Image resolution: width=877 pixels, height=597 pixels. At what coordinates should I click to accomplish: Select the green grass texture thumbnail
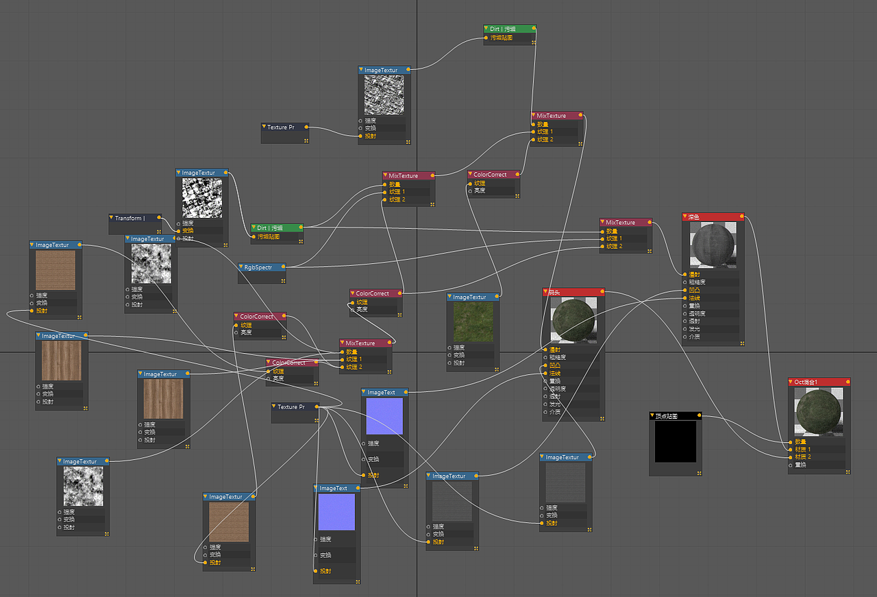click(473, 322)
